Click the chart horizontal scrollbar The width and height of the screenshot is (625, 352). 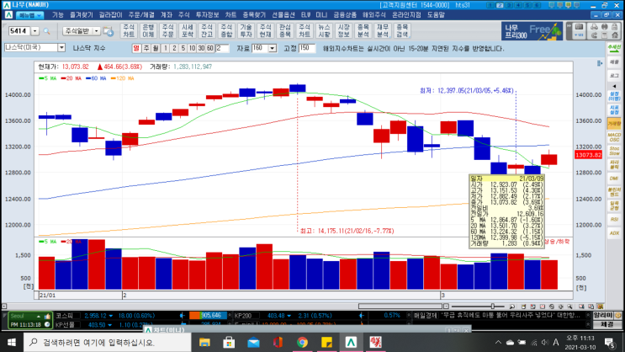pos(400,306)
